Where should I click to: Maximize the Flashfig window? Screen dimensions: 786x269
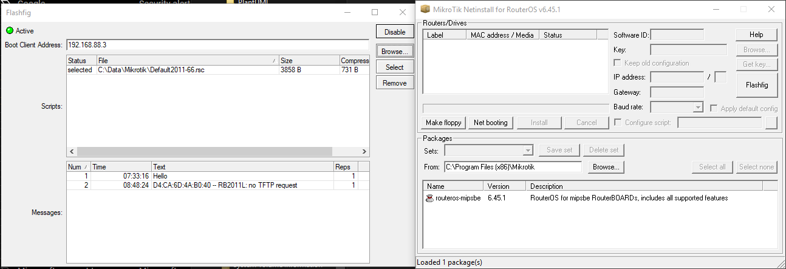375,12
